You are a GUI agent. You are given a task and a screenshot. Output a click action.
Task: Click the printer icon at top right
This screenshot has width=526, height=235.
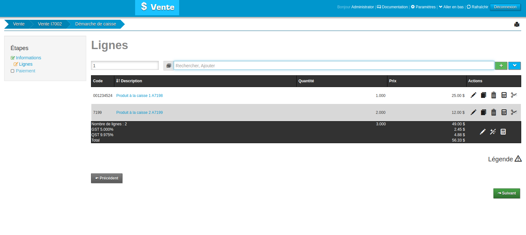pos(517,25)
